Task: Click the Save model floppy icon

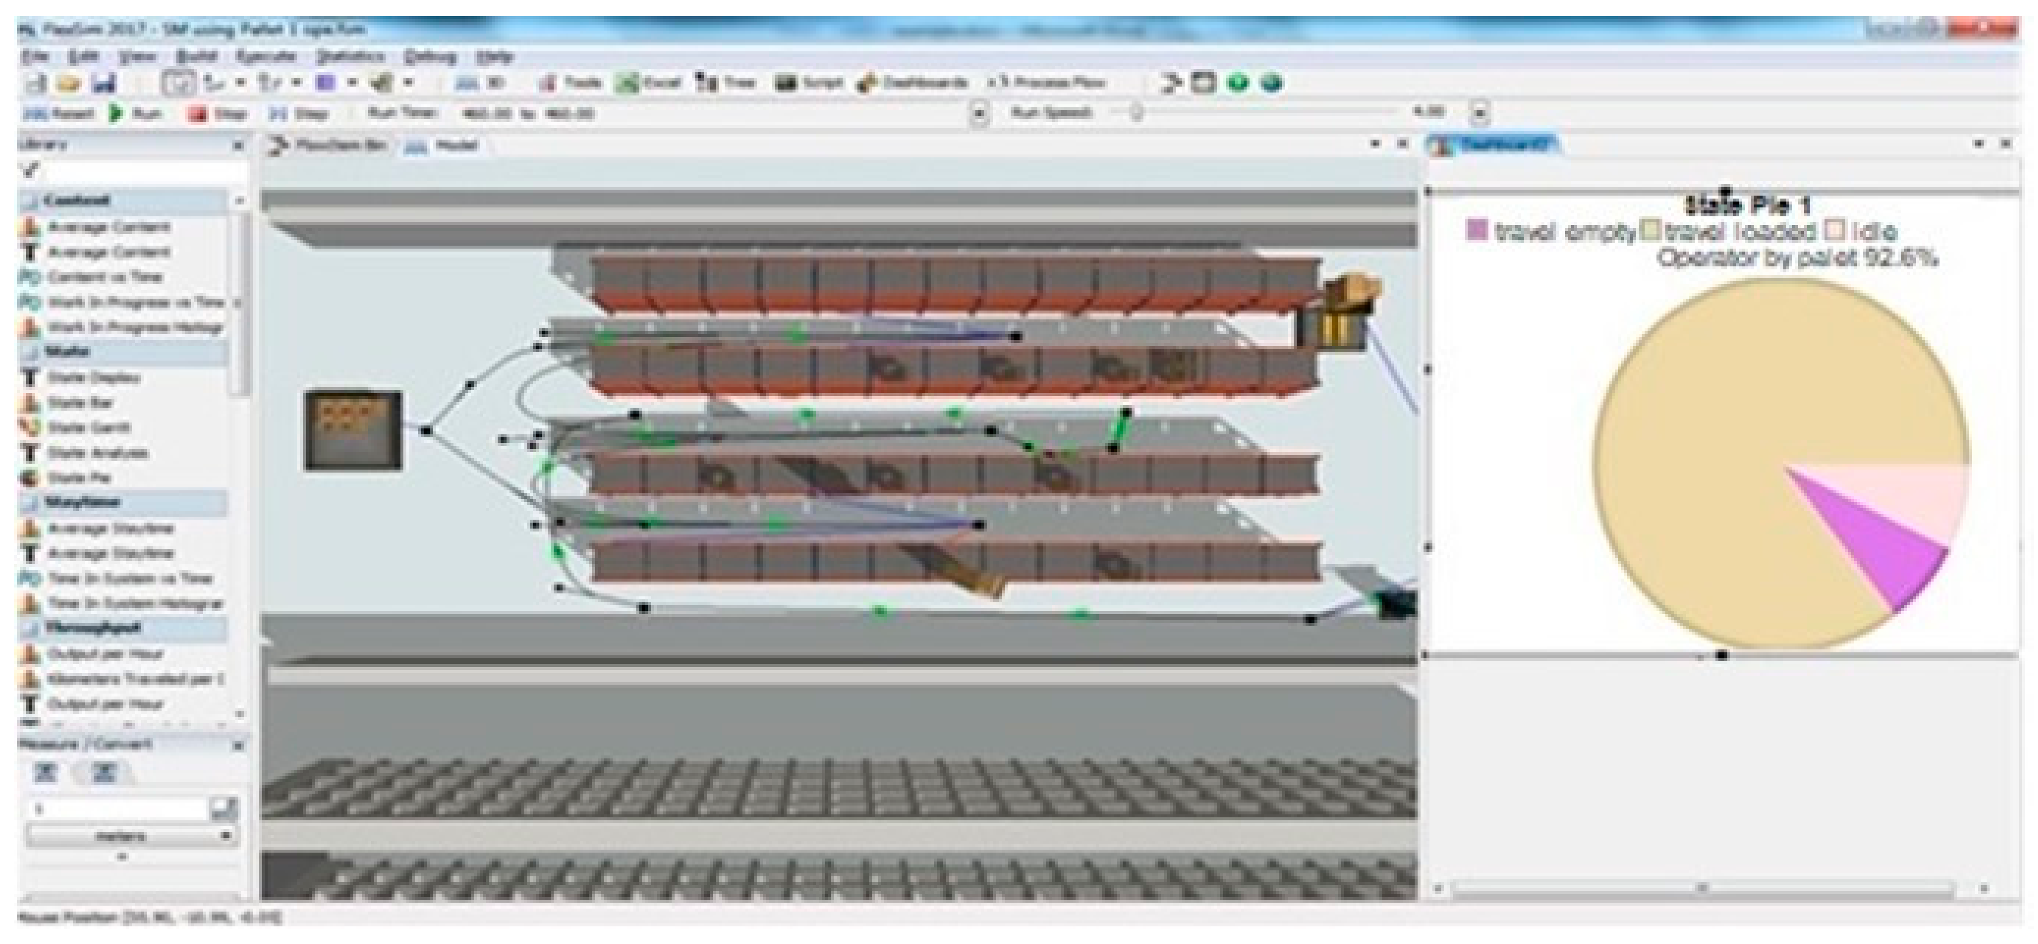Action: [105, 83]
